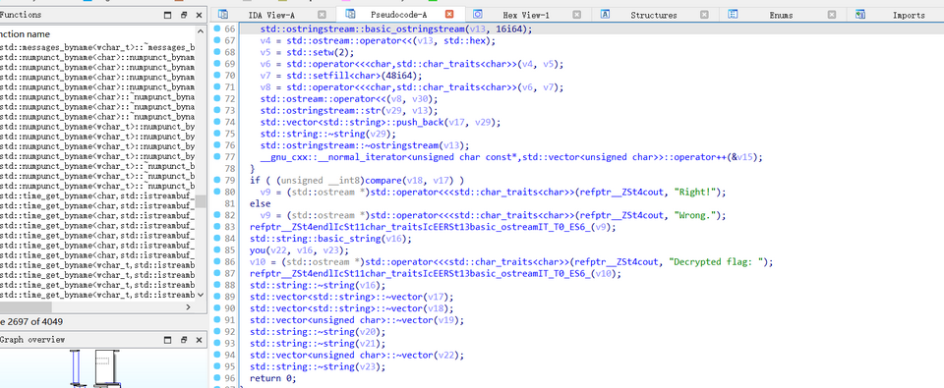Toggle breakpoint dot on line 77
This screenshot has height=388, width=944.
[x=216, y=157]
